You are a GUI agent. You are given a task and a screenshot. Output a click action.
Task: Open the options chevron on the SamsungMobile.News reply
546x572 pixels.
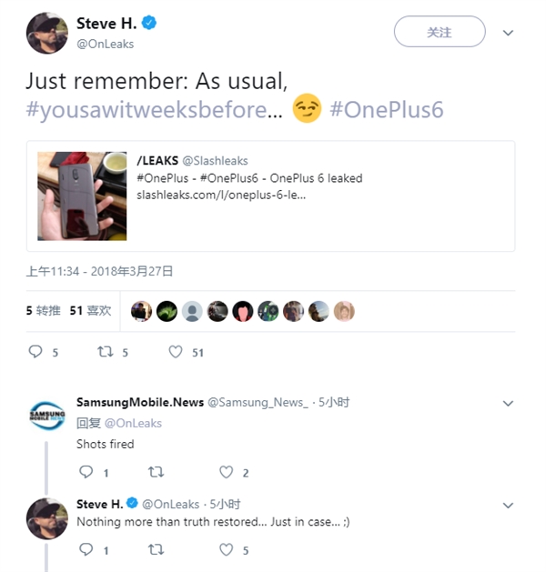pyautogui.click(x=509, y=403)
